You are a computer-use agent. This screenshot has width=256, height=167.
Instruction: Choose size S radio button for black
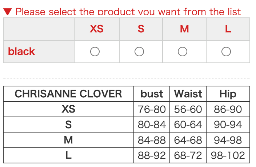139,52
